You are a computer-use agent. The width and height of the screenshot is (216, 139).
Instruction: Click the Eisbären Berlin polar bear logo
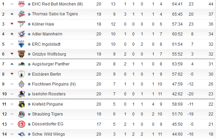[21, 74]
